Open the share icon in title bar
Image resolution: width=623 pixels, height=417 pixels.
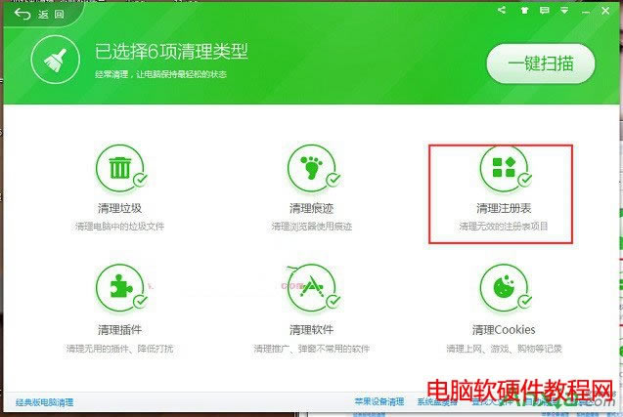[502, 10]
